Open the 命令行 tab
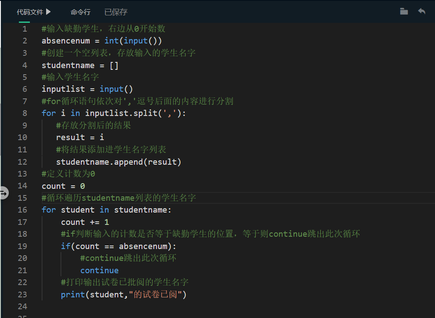Screen dimensions: 435x318 tap(80, 12)
